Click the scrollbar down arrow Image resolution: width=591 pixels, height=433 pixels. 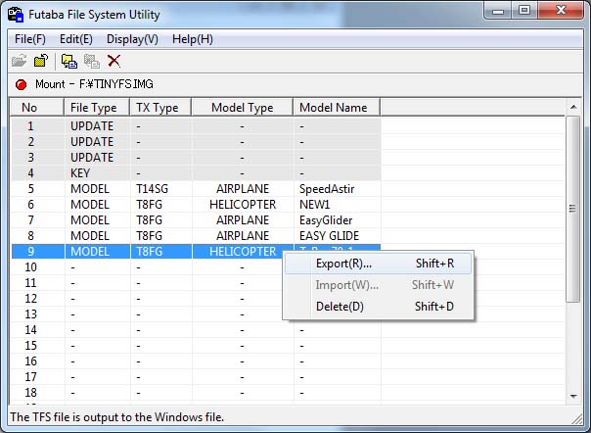coord(574,393)
